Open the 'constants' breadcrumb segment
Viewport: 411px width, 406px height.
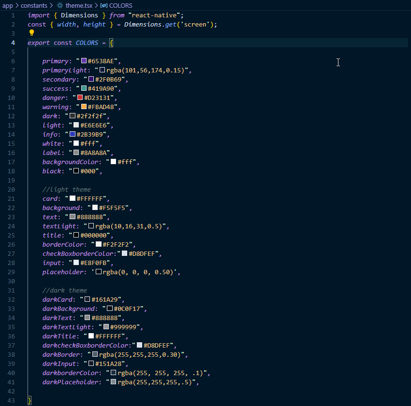click(x=34, y=5)
